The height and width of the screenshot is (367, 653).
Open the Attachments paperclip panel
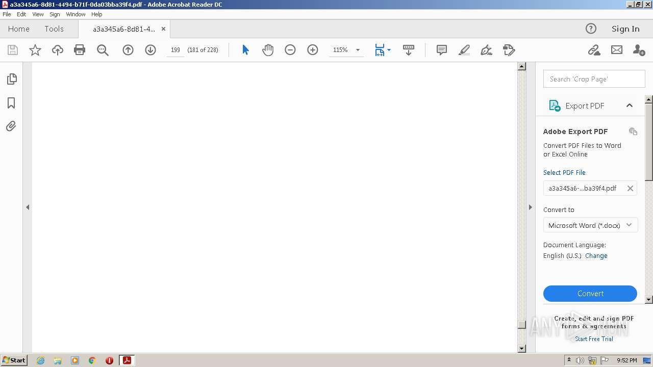click(11, 126)
